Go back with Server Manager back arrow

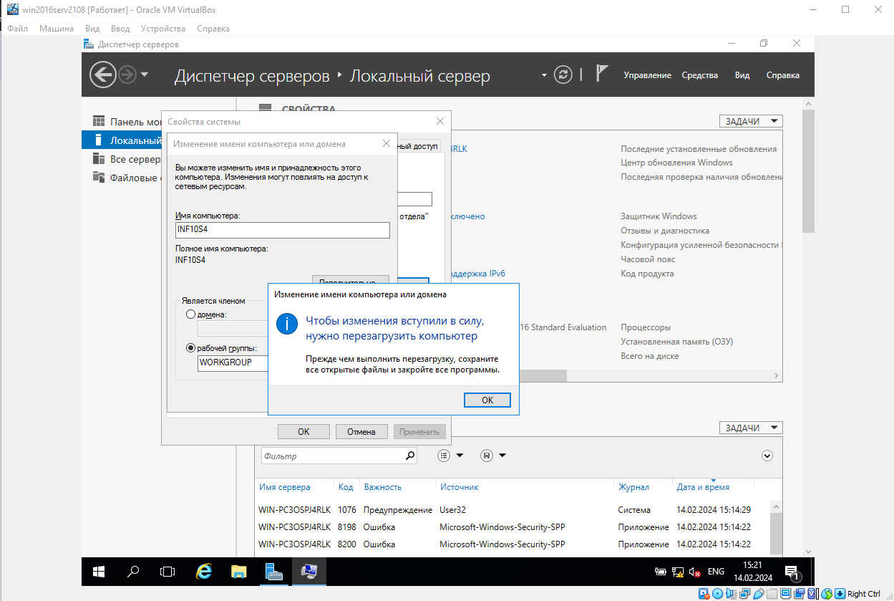pos(102,74)
